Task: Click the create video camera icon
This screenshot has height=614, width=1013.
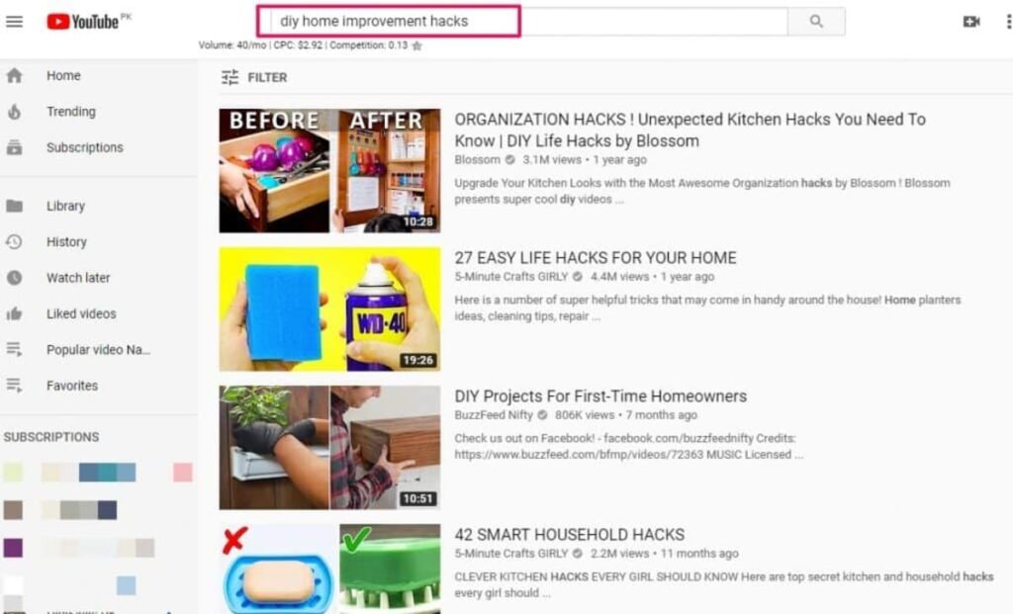Action: (x=971, y=22)
